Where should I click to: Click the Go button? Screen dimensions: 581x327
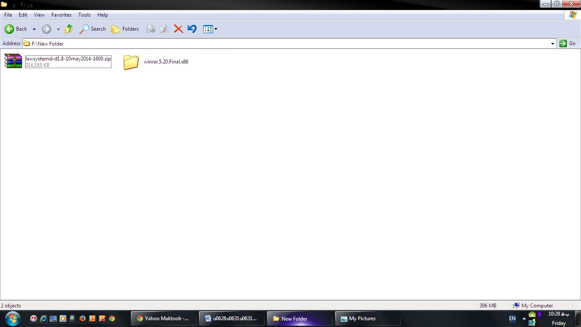(x=568, y=43)
